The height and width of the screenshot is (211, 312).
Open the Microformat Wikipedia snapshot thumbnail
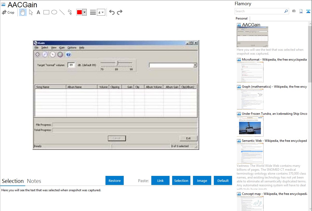point(250,72)
